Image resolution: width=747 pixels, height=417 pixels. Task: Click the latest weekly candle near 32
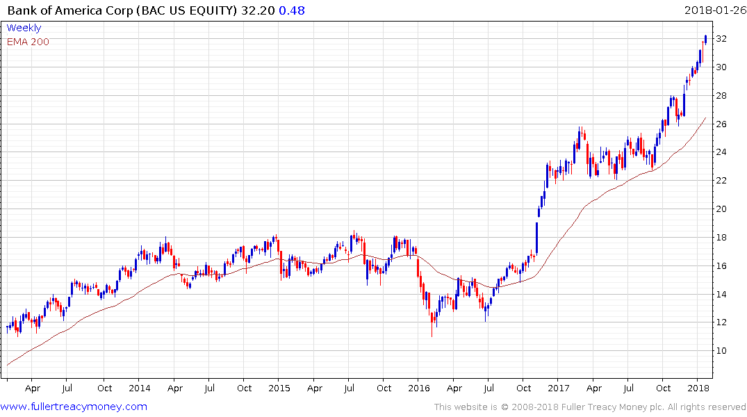(x=705, y=40)
